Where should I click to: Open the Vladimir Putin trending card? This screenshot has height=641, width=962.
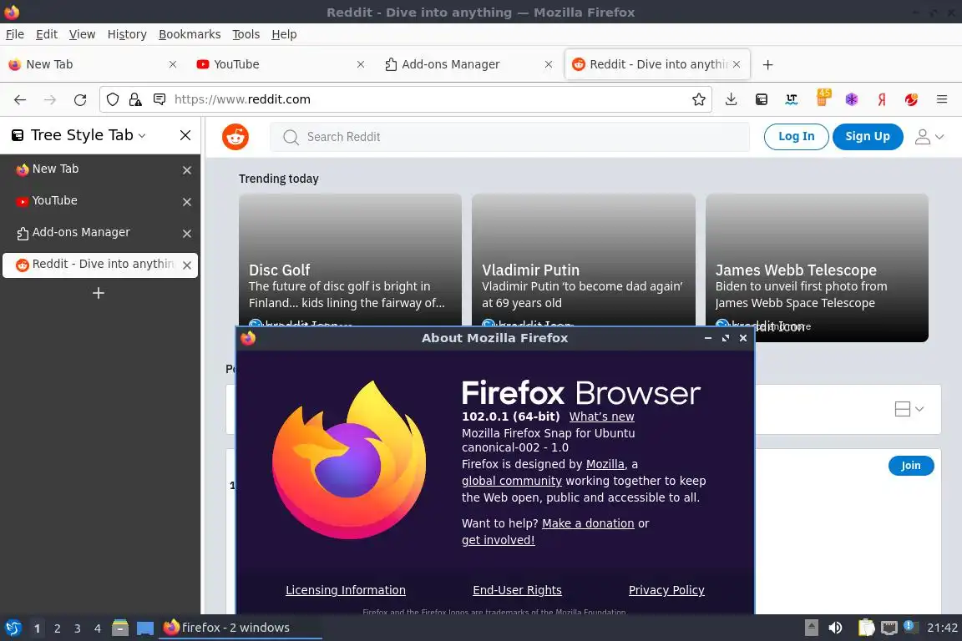click(584, 260)
